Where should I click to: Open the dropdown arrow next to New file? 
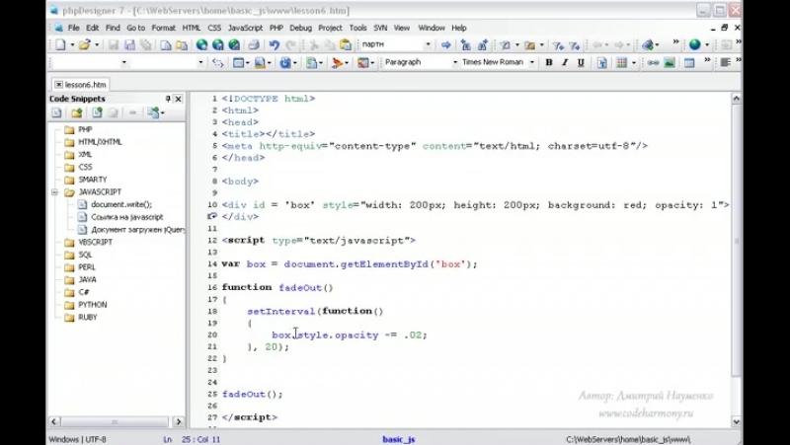tap(72, 44)
